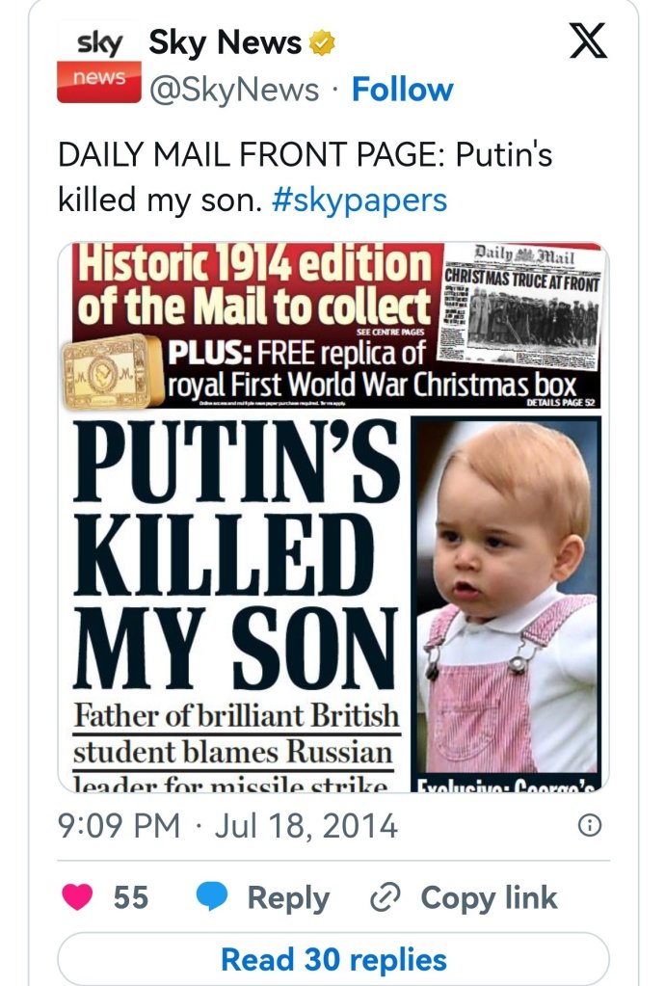Open the info icon beside the date

(x=589, y=826)
